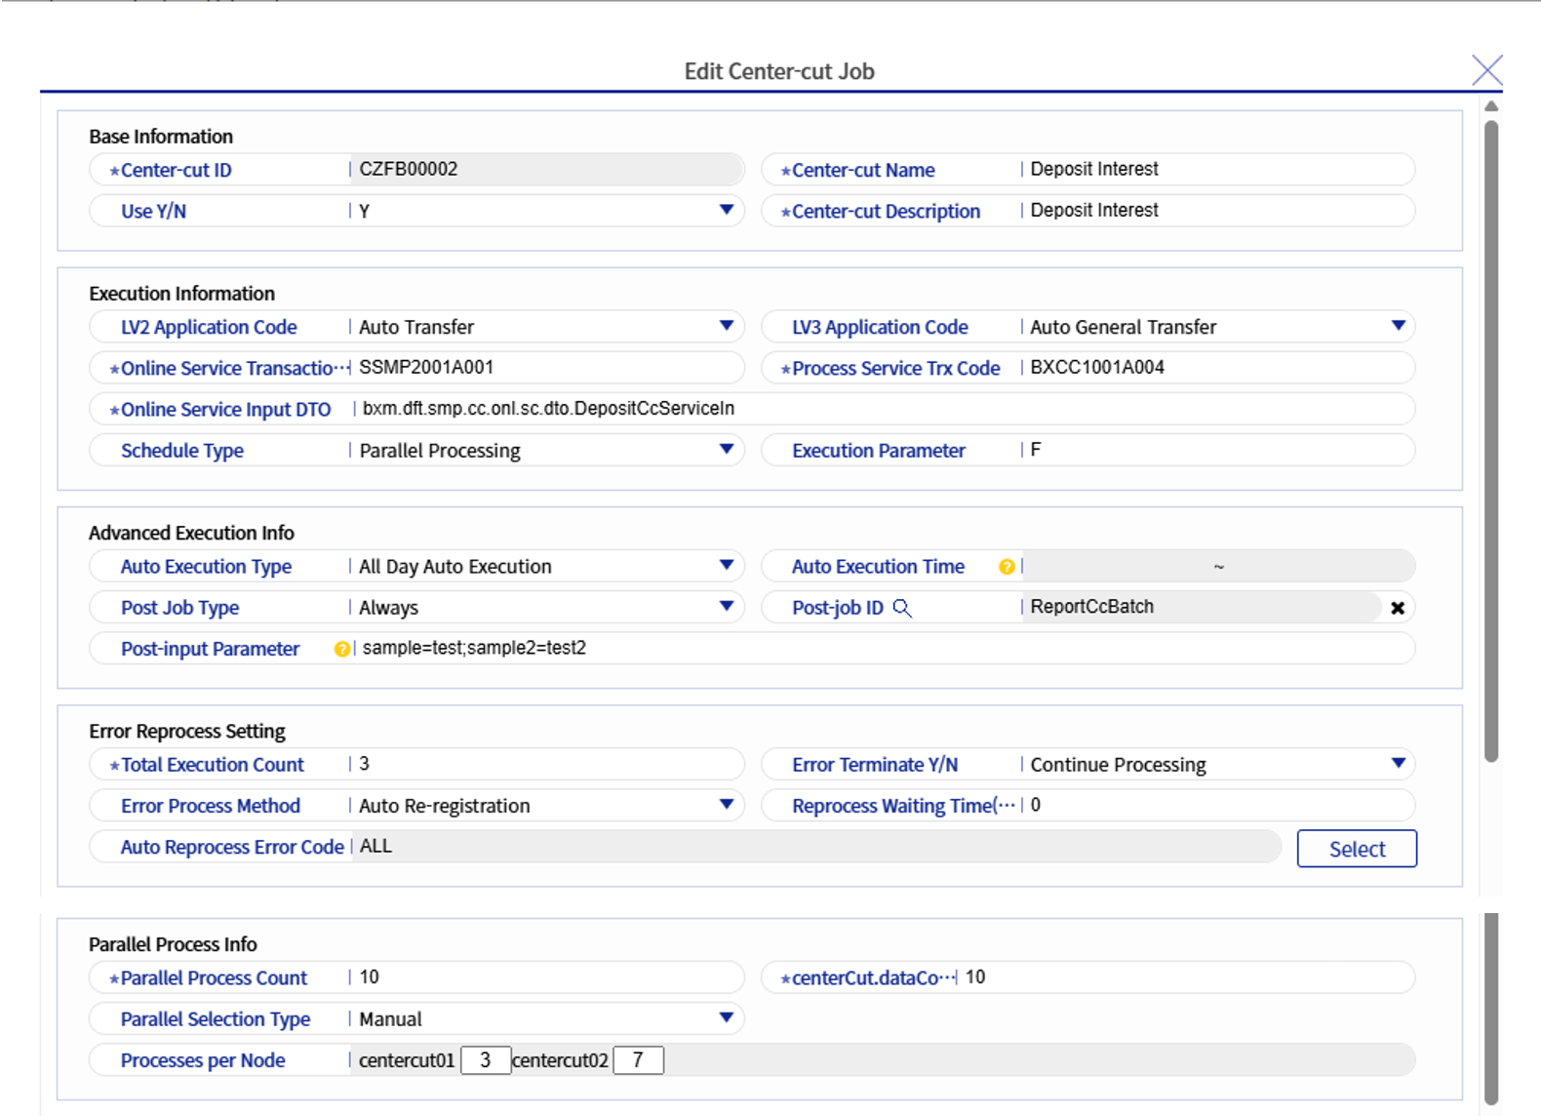
Task: Click the Post-input Parameter help icon
Action: point(342,649)
